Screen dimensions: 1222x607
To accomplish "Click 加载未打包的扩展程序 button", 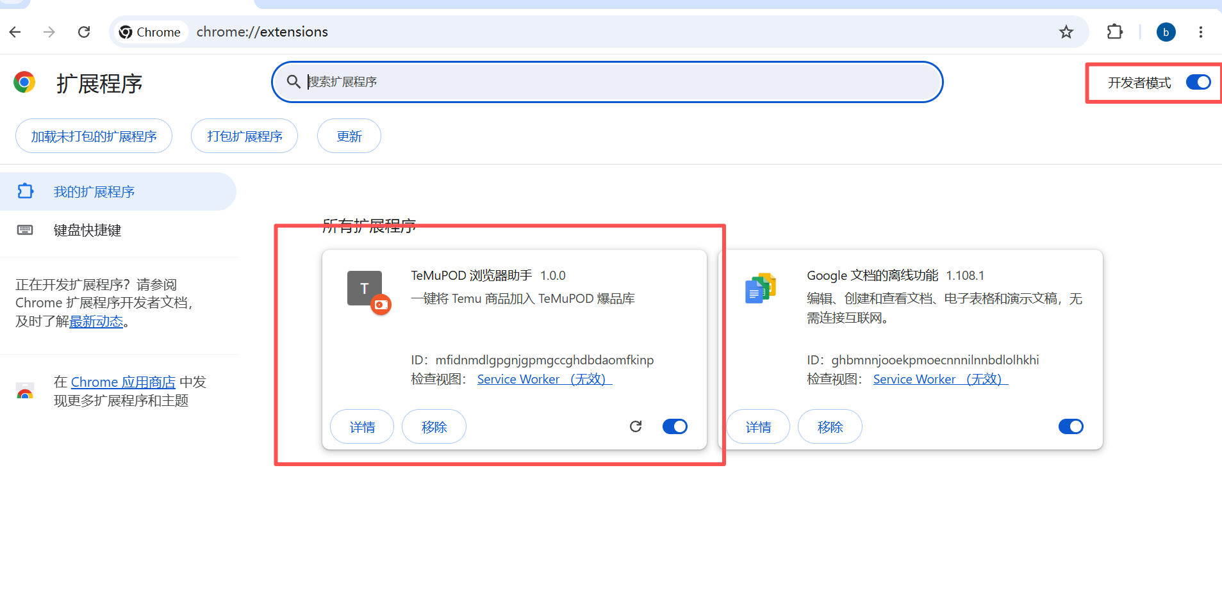I will (x=94, y=136).
